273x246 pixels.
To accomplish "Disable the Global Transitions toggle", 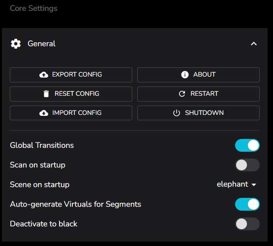I will coord(247,145).
